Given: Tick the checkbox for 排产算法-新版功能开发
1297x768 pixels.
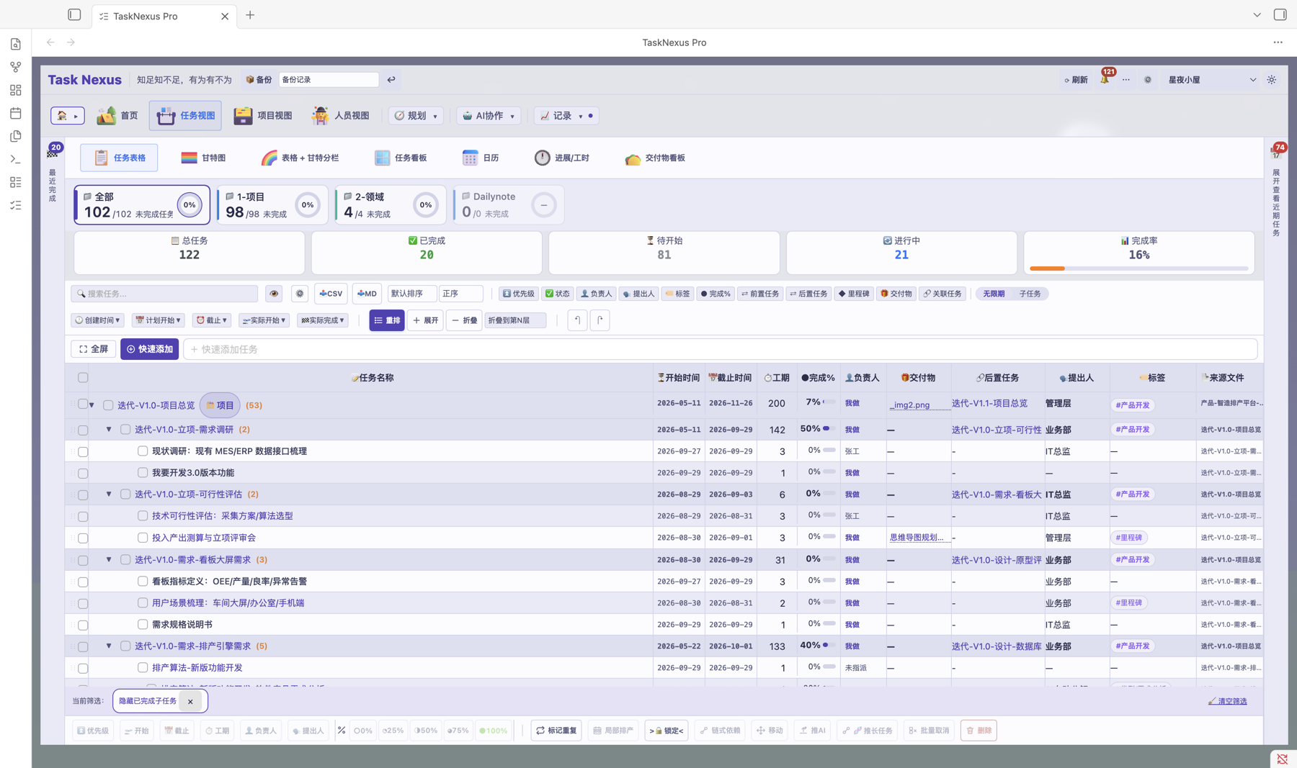Looking at the screenshot, I should (x=143, y=668).
